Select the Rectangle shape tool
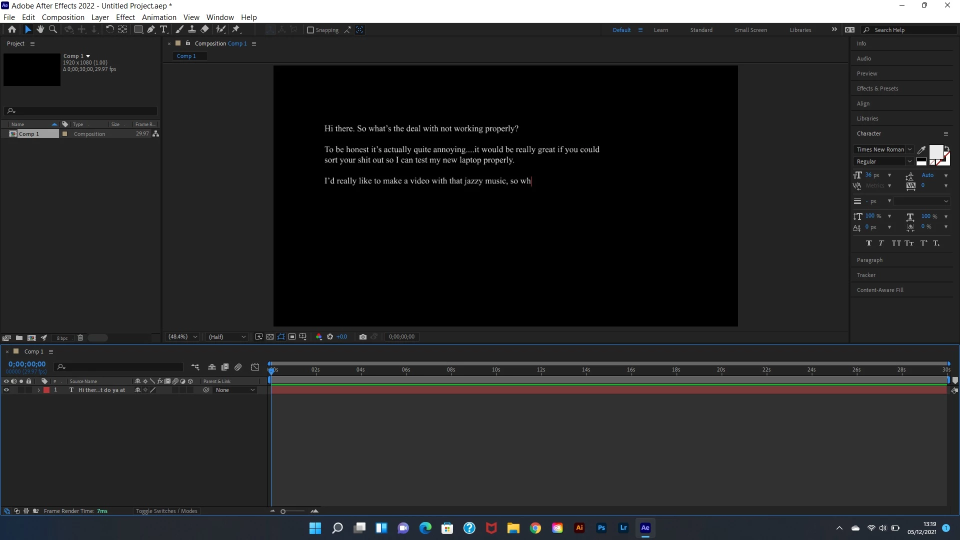The image size is (960, 540). click(x=138, y=29)
